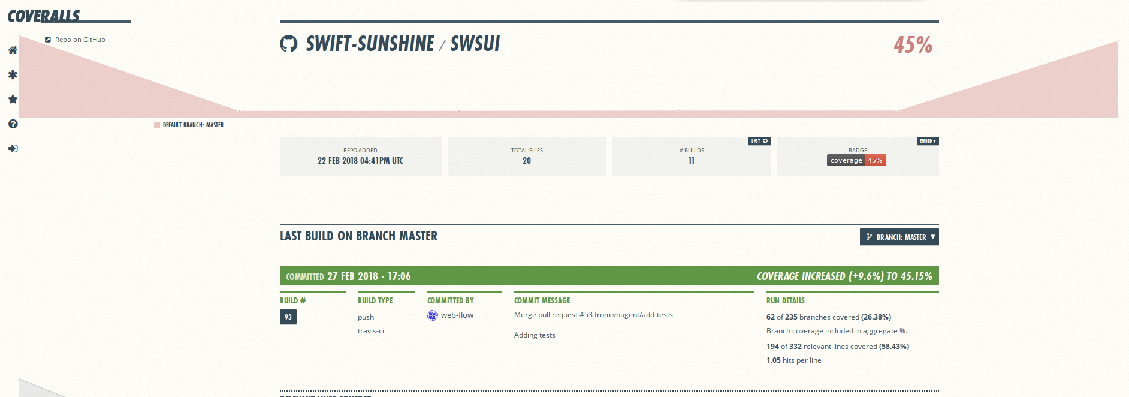1129x397 pixels.
Task: Click the Coverage Increased to 45.15% text
Action: coord(844,276)
